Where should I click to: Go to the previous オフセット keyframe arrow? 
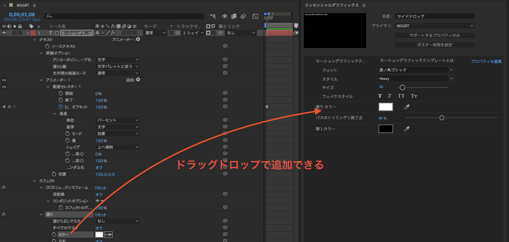pyautogui.click(x=4, y=106)
